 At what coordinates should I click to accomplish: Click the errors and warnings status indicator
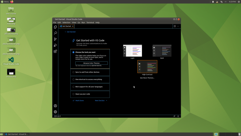point(57,116)
